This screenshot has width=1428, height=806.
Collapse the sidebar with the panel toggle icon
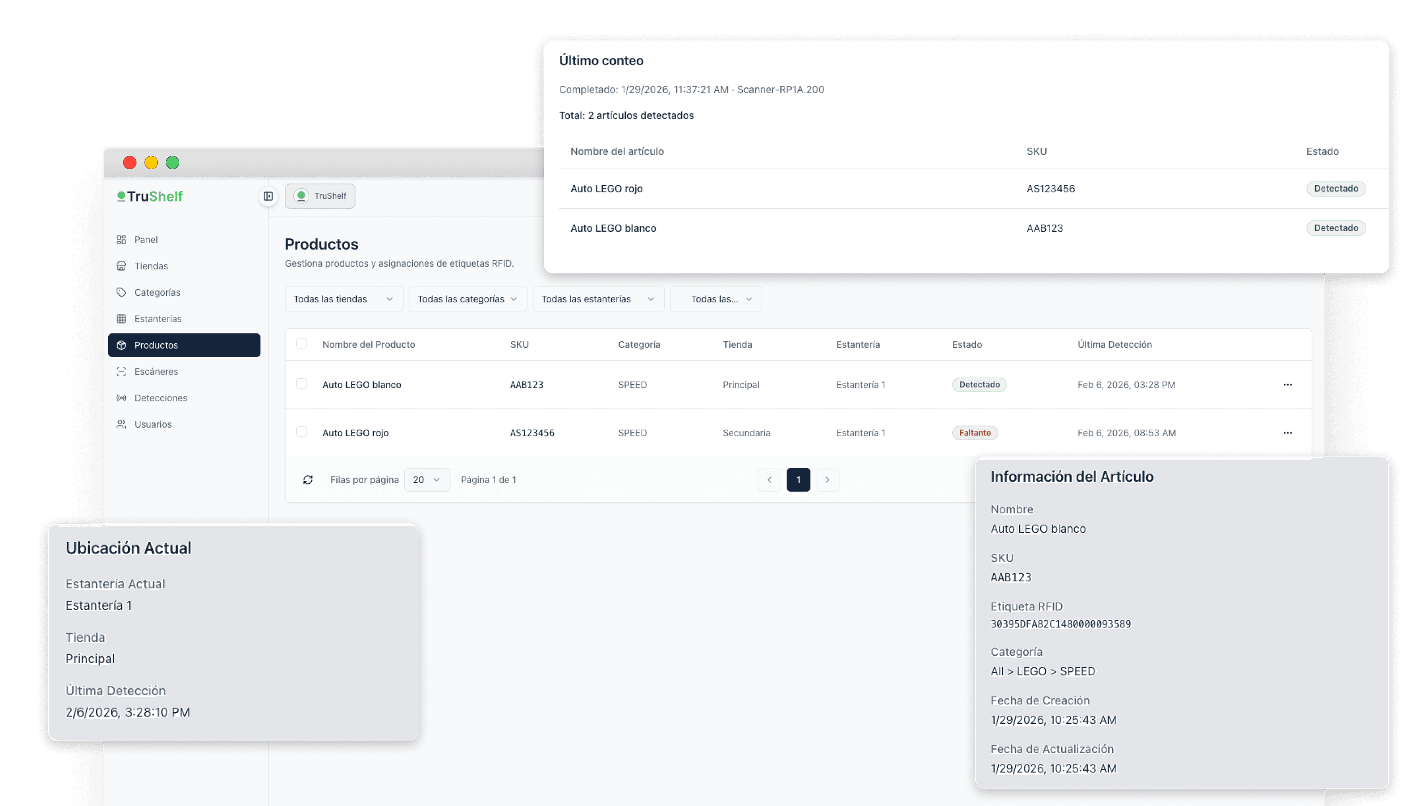click(x=268, y=196)
